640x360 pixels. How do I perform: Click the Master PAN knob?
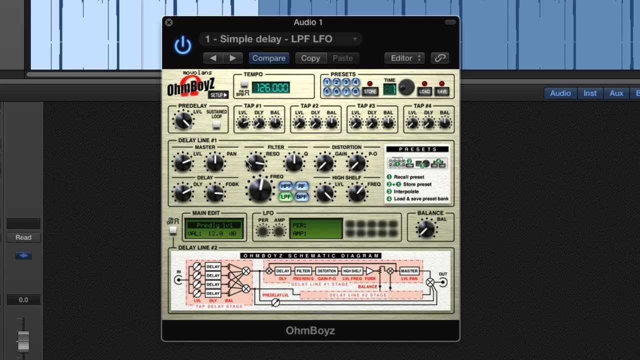point(215,163)
